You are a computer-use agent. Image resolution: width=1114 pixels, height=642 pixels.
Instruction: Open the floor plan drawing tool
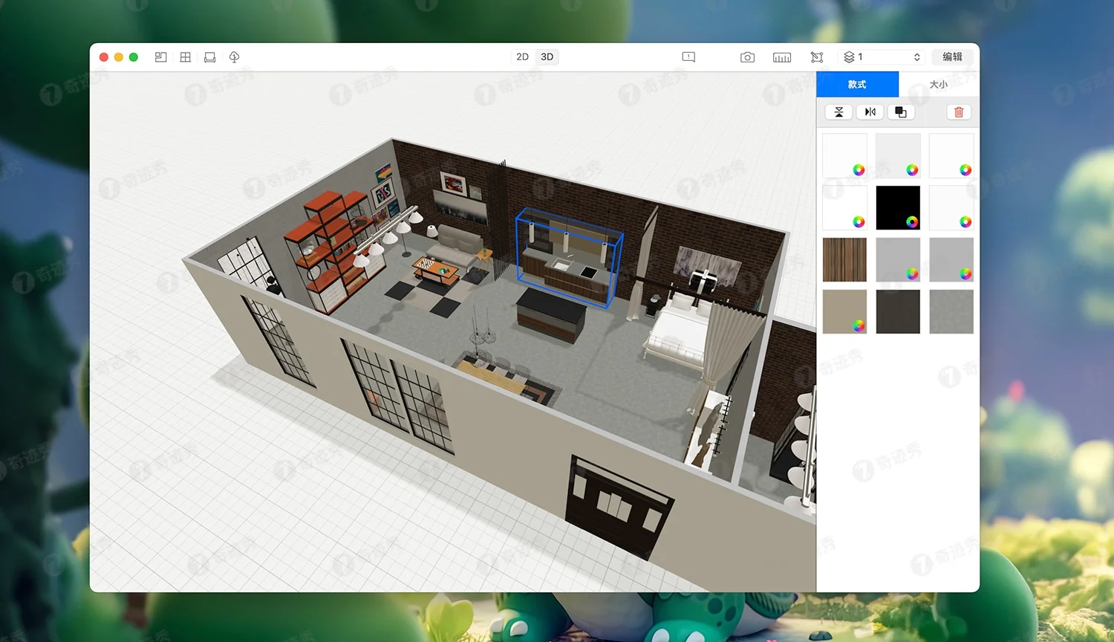[160, 57]
